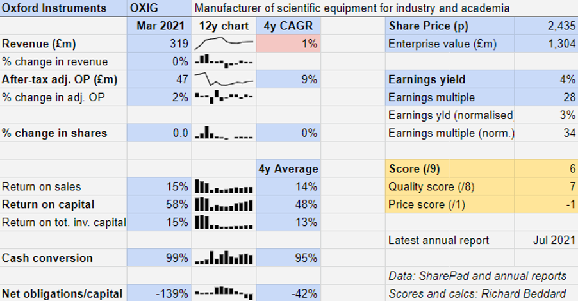Select the 95% cash conversion average
Viewport: 578px width, 301px height.
click(288, 258)
